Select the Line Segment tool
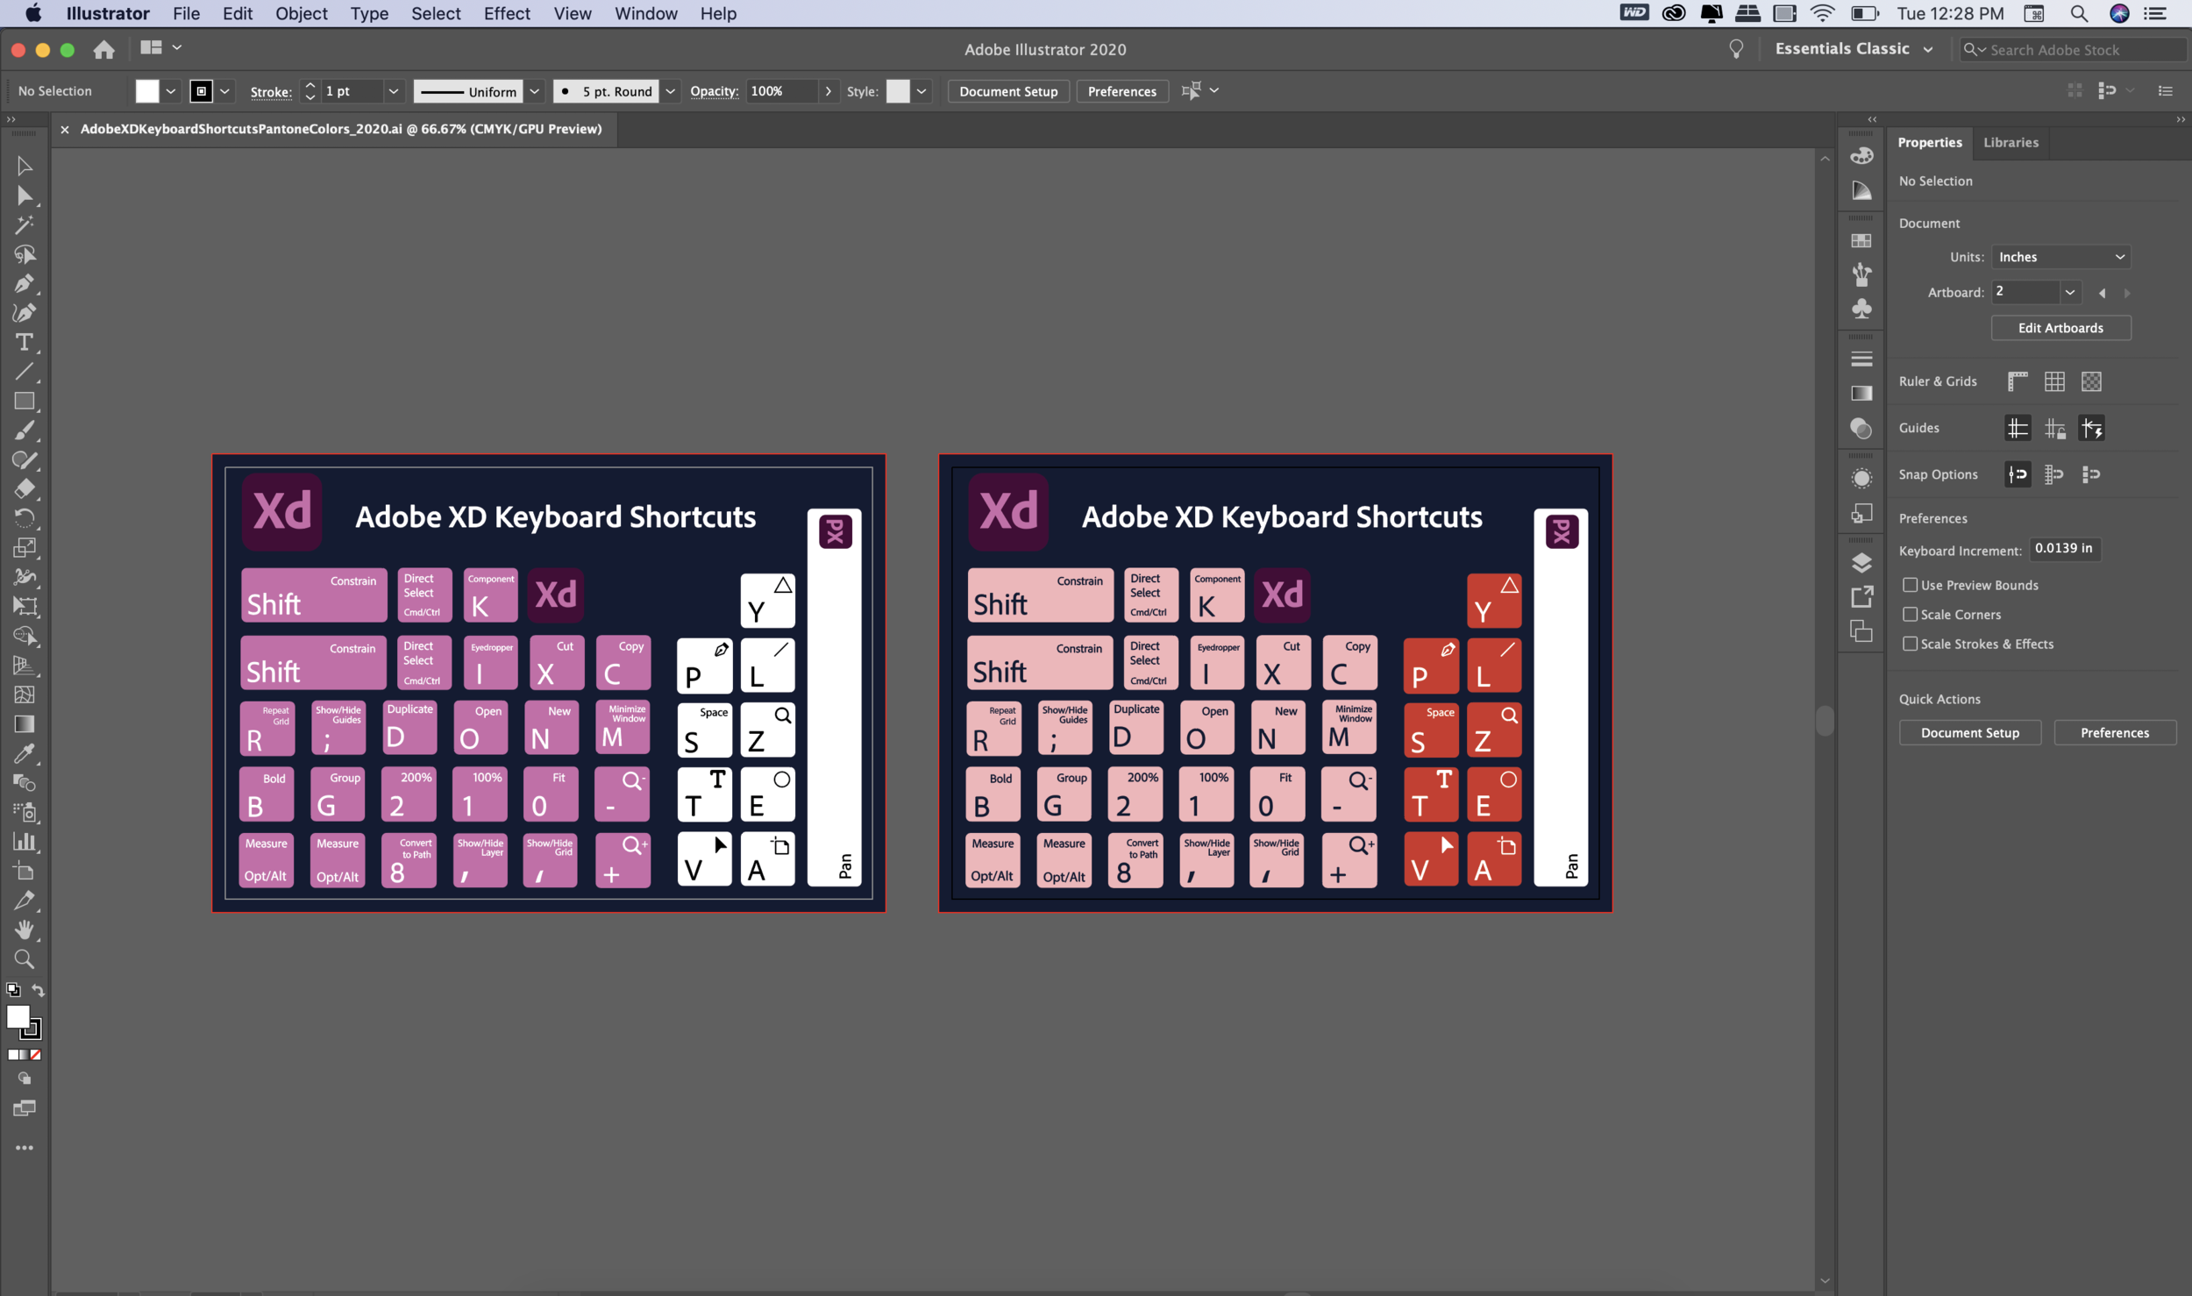Screen dimensions: 2192x1296 point(25,372)
